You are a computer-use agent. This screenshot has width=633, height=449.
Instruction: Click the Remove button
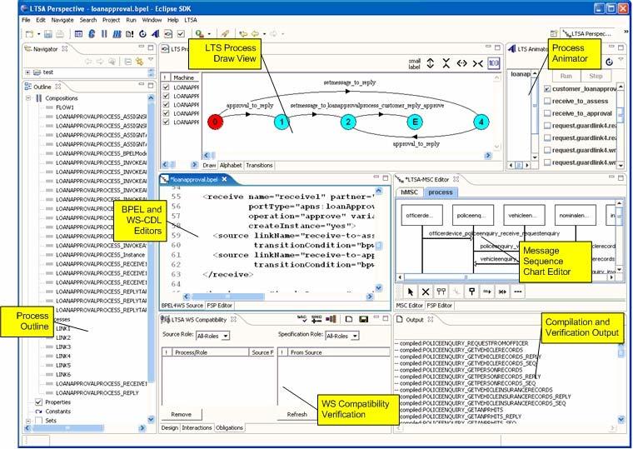click(181, 415)
